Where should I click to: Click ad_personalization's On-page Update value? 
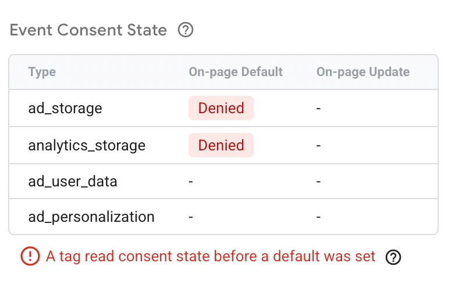319,218
